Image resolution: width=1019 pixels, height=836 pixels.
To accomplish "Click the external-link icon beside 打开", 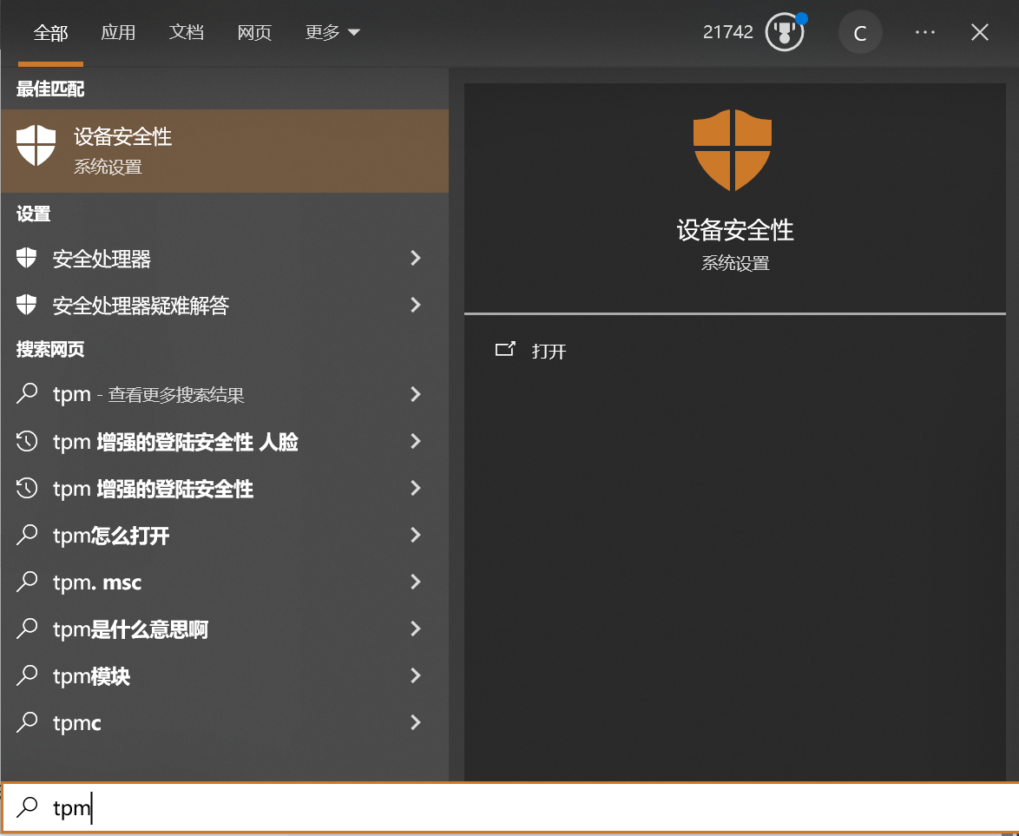I will (506, 351).
